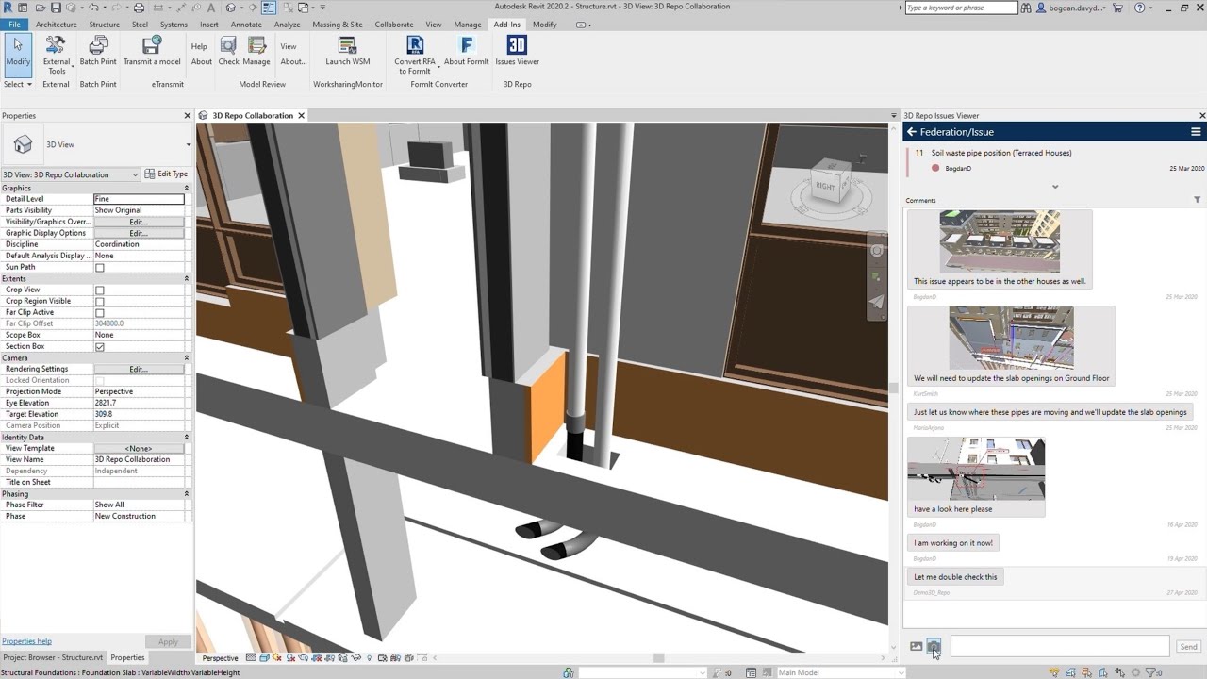Image resolution: width=1207 pixels, height=679 pixels.
Task: Go back in Federation/Issue panel
Action: (912, 132)
